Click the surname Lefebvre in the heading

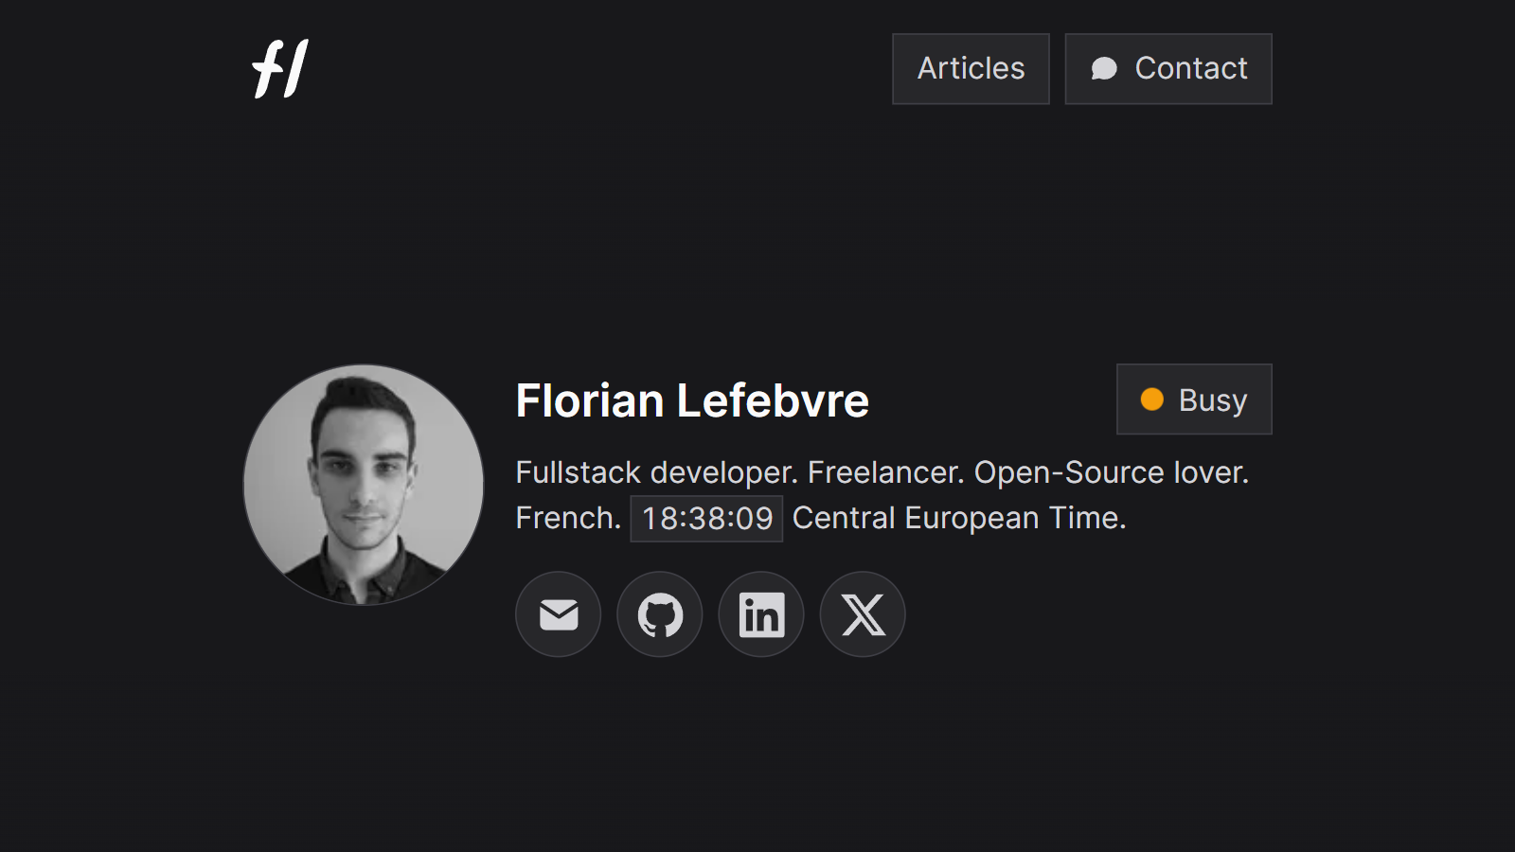[773, 400]
